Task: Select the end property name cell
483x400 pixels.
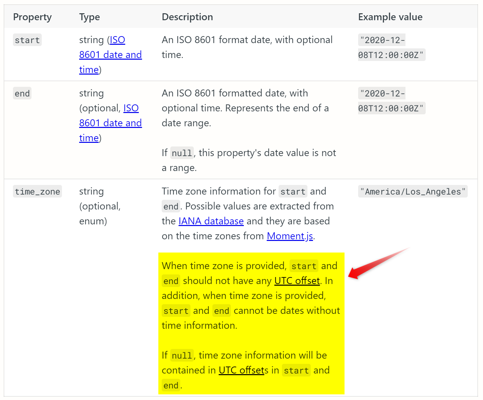Action: coord(22,93)
